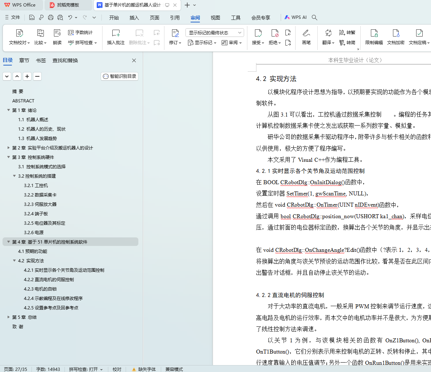Open new tab with plus button

click(187, 5)
